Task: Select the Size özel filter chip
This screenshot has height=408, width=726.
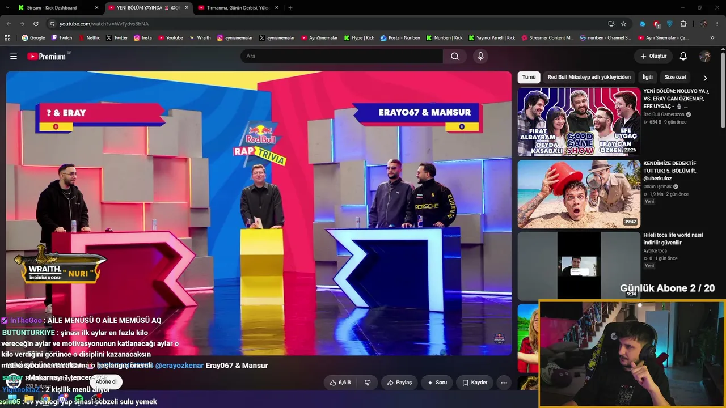Action: 675,77
